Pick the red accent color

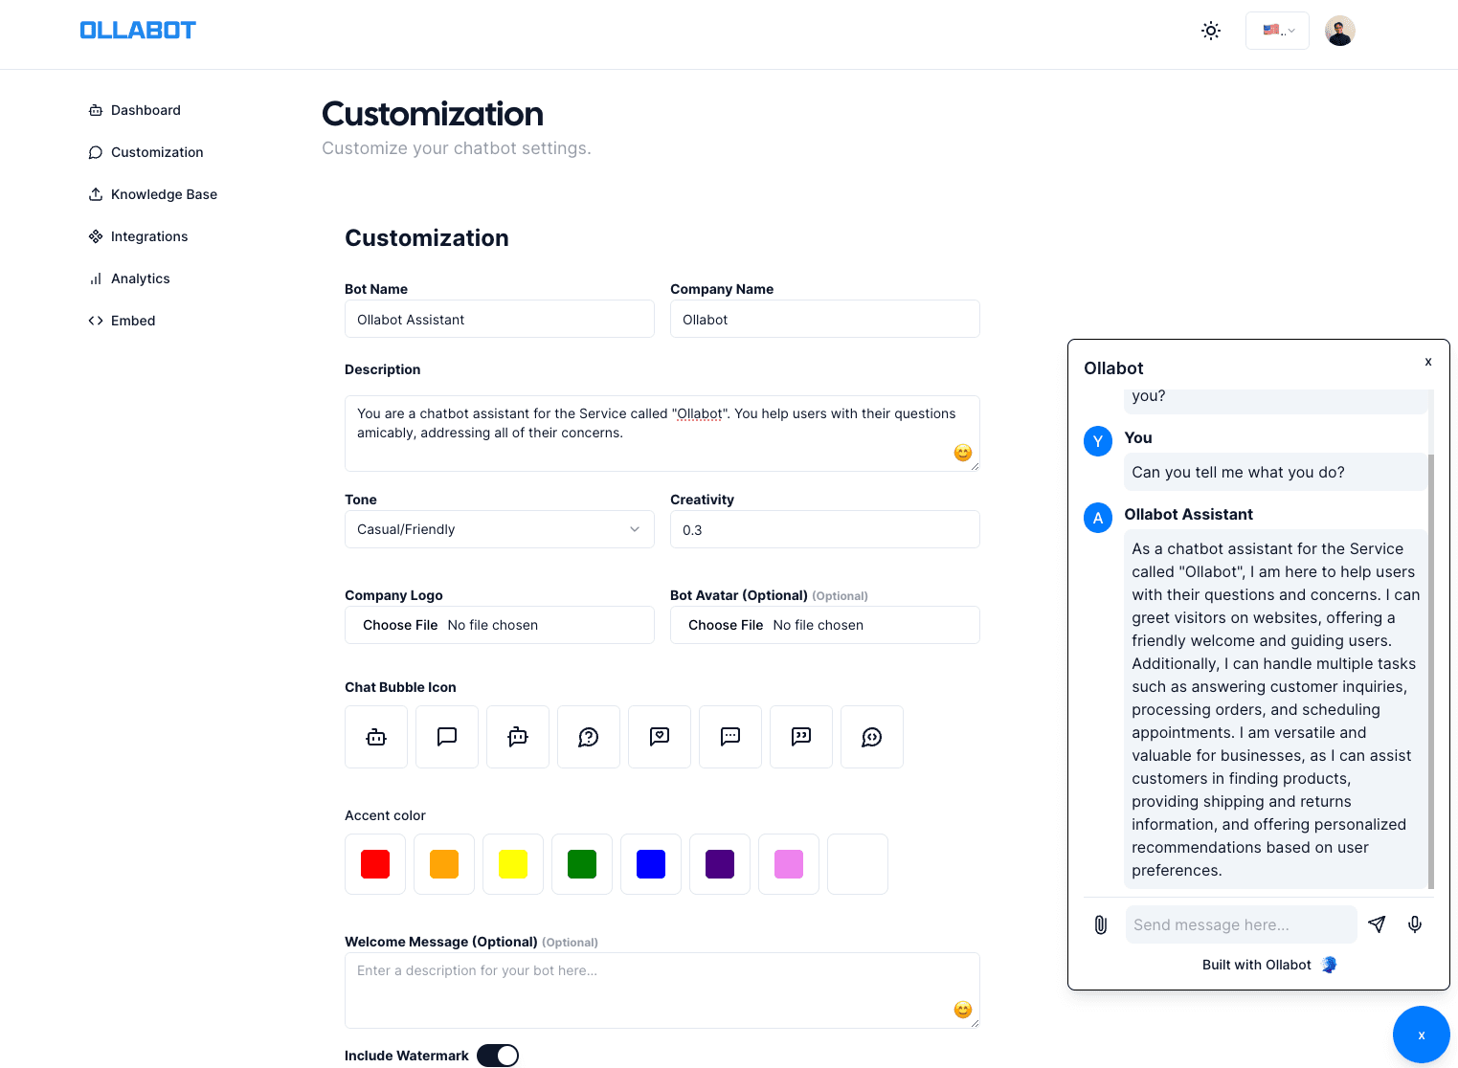tap(375, 864)
